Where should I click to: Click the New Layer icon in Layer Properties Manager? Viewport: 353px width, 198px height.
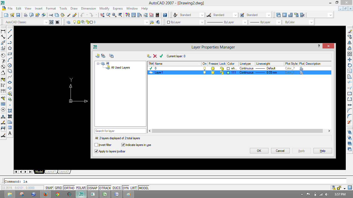point(149,56)
